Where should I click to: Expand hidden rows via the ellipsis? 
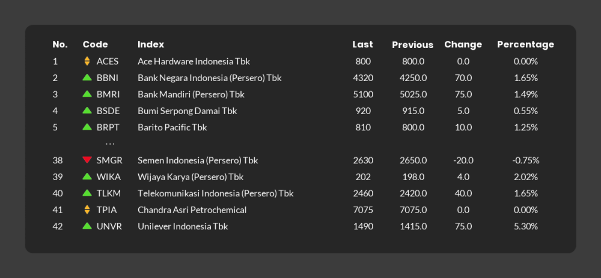coord(110,144)
